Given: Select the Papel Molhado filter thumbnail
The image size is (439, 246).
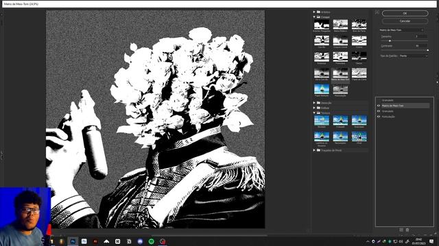Looking at the screenshot, I should (x=322, y=90).
